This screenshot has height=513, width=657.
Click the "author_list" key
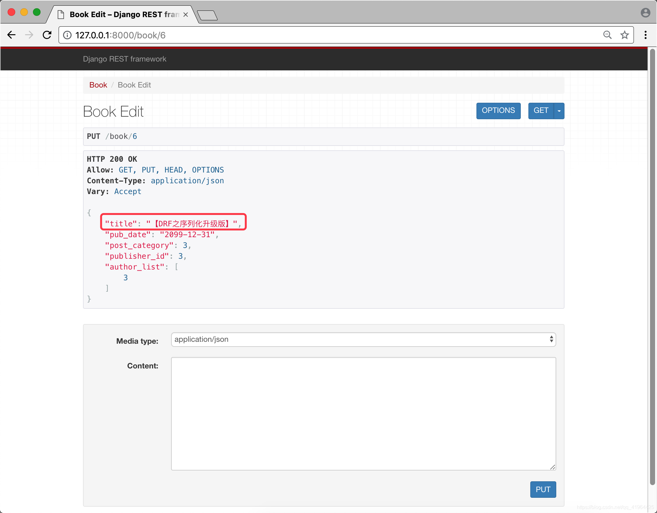coord(135,267)
